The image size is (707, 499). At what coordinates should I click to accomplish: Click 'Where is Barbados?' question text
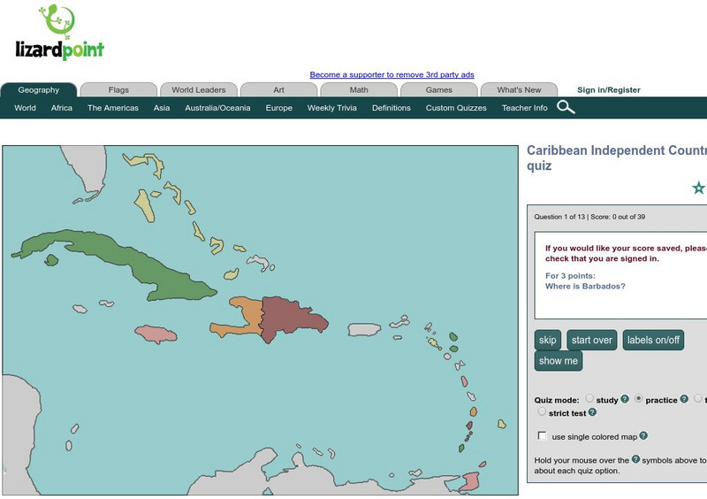(585, 286)
